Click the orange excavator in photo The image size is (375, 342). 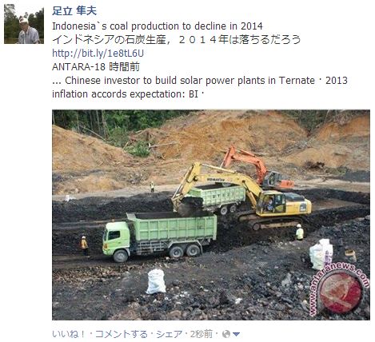[x=257, y=169]
